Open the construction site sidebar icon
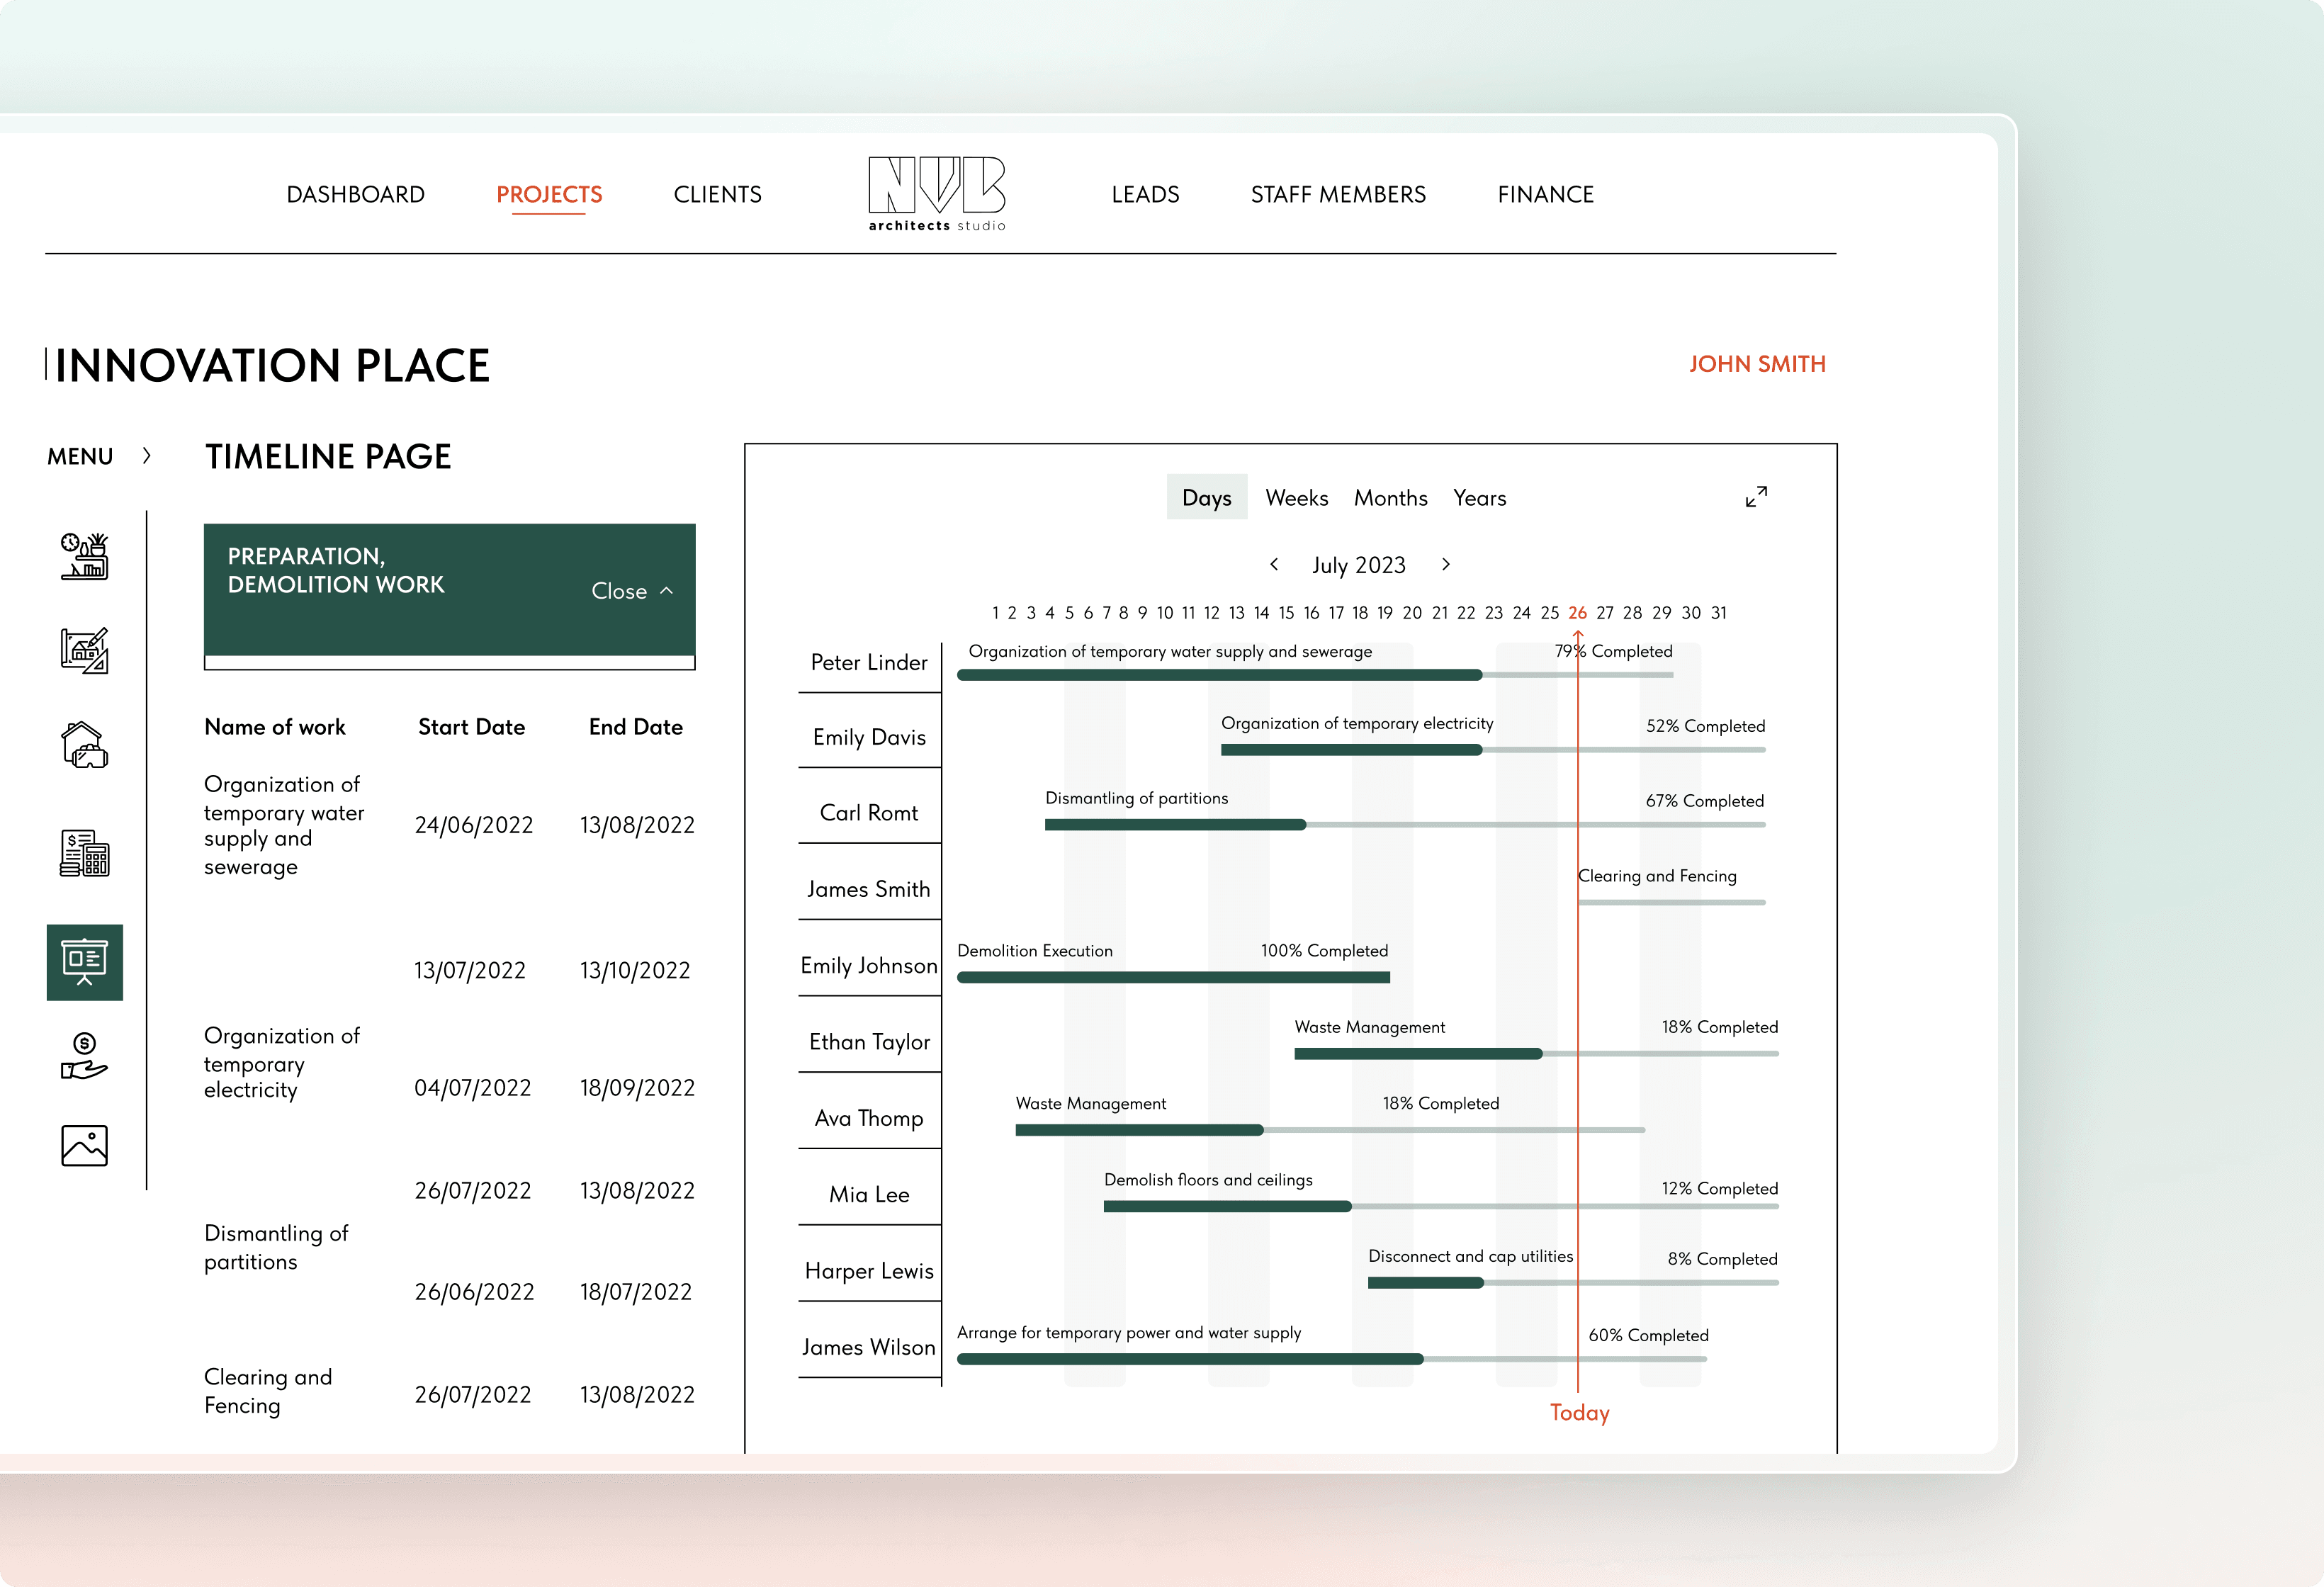 (85, 556)
